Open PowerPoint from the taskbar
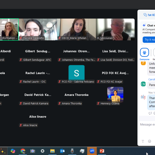155x155 pixels. click(x=102, y=151)
